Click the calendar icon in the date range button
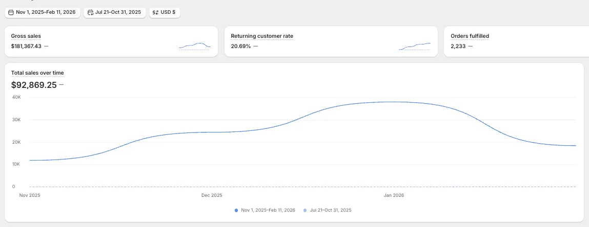The width and height of the screenshot is (589, 227). [11, 12]
